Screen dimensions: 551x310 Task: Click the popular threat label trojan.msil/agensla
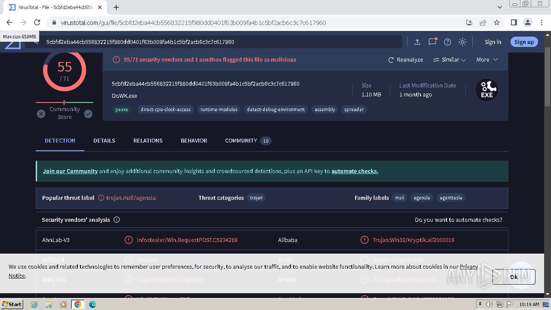[131, 198]
